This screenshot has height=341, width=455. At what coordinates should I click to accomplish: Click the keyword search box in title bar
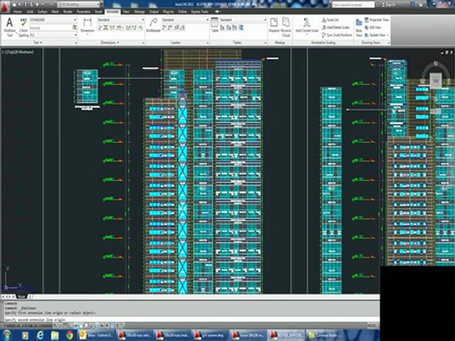[x=353, y=4]
